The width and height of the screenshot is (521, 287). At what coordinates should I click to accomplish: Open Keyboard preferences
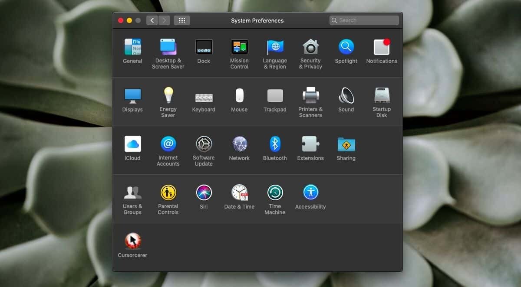204,95
